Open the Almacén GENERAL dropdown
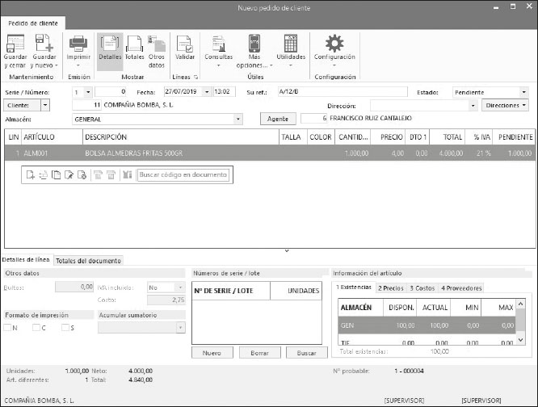This screenshot has width=538, height=407. coord(238,119)
